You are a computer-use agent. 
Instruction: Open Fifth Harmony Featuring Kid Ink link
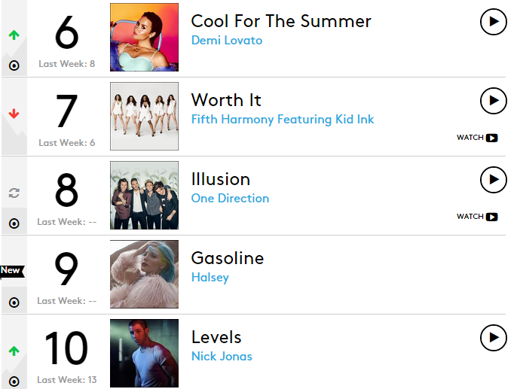point(282,120)
